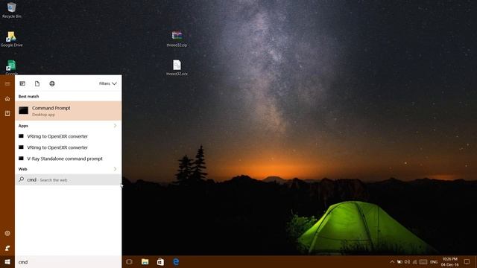Filter search results by Web globe icon
Viewport: 477px width, 268px height.
[52, 83]
